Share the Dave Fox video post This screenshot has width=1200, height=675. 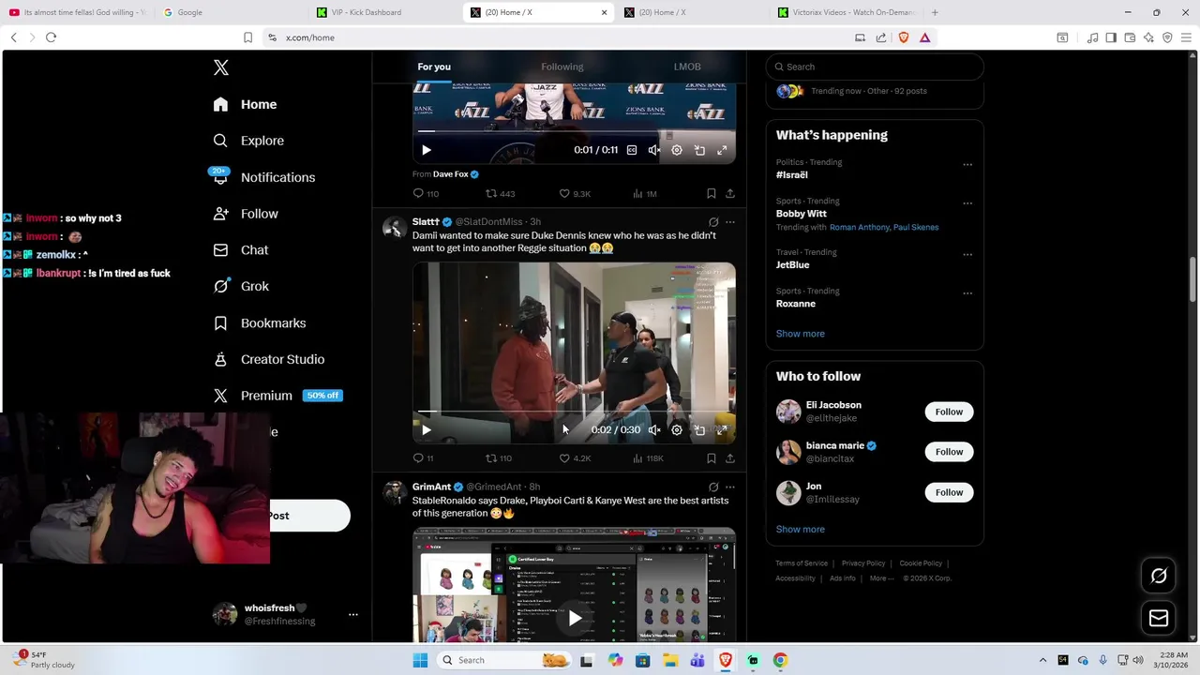click(x=730, y=193)
